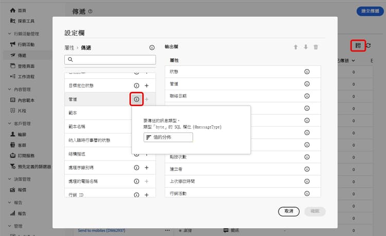386x236 pixels.
Task: Click move-up arrow in 輸出欄 header
Action: pyautogui.click(x=295, y=47)
